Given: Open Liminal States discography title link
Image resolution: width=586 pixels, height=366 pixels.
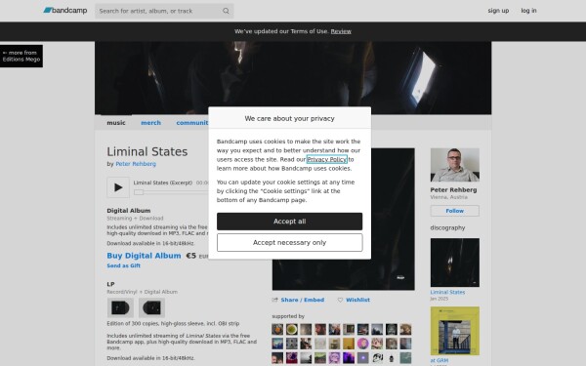Looking at the screenshot, I should (447, 292).
